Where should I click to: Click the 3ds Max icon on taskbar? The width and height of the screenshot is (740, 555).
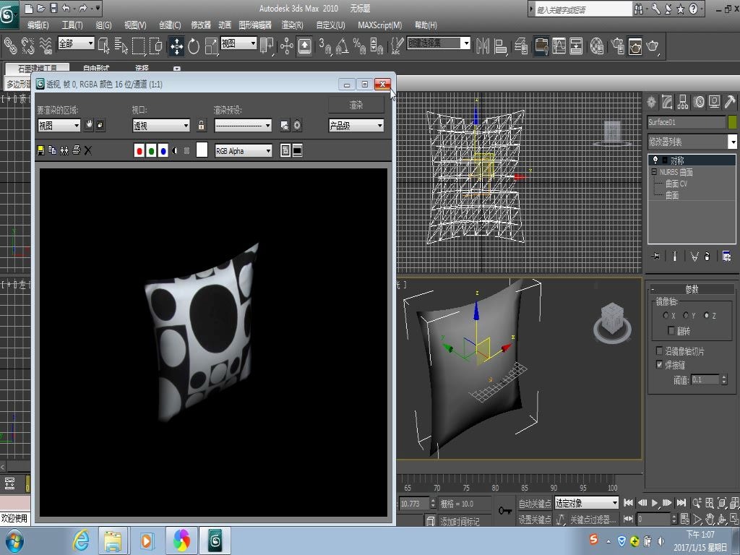tap(214, 540)
